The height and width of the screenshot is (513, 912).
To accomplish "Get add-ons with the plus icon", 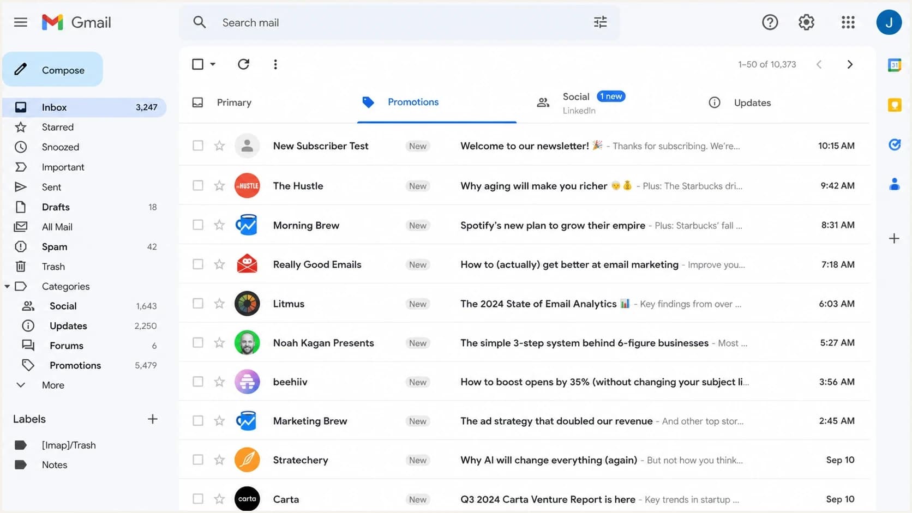I will click(894, 238).
